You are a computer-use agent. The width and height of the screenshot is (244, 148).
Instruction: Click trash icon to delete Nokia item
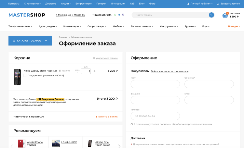pos(60,71)
